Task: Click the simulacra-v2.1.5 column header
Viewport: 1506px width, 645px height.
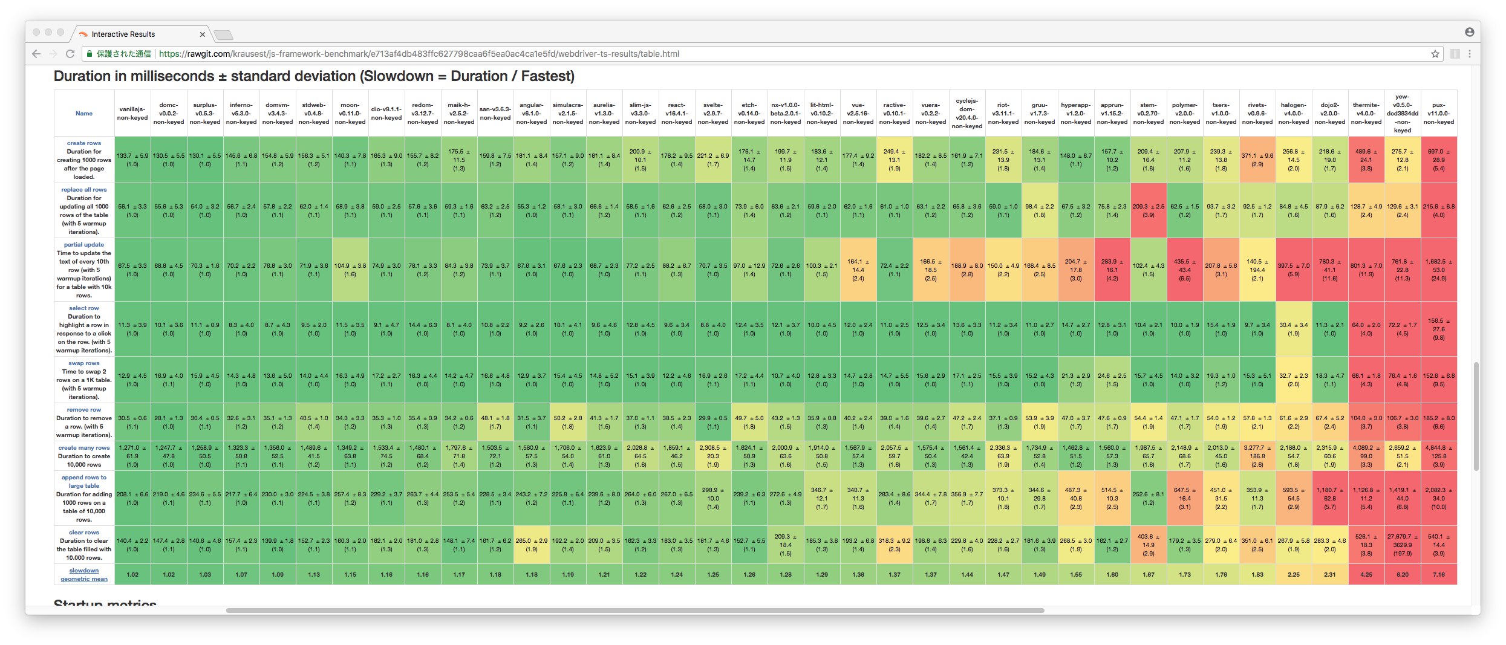Action: (568, 114)
